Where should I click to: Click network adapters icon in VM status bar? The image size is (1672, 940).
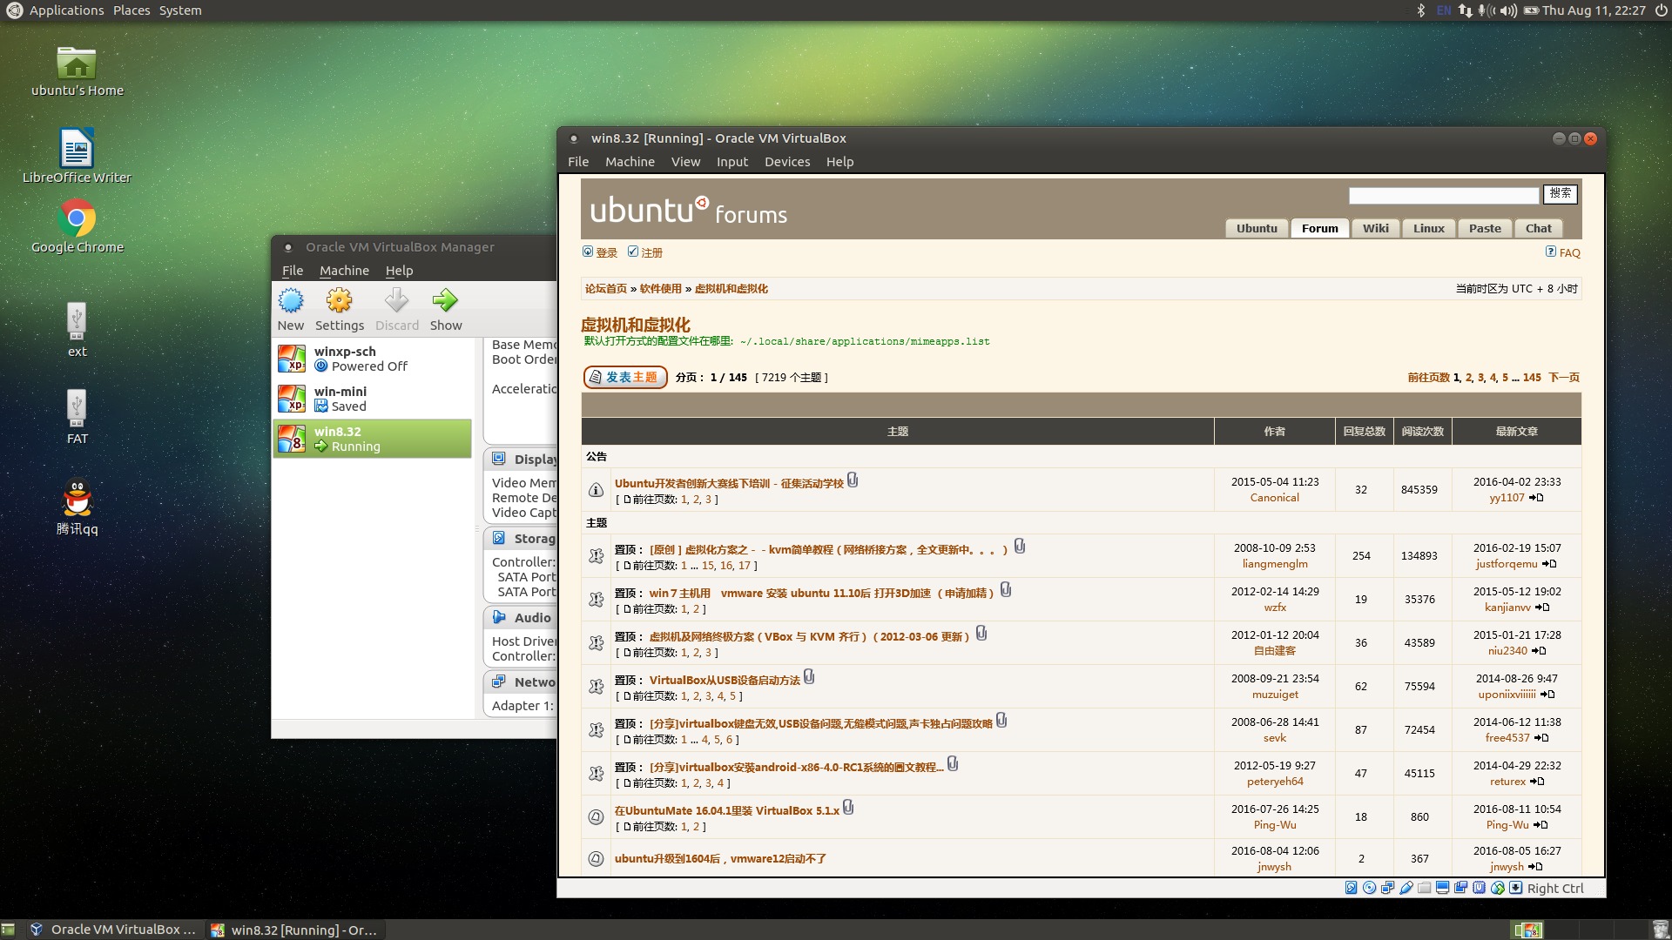coord(1387,888)
